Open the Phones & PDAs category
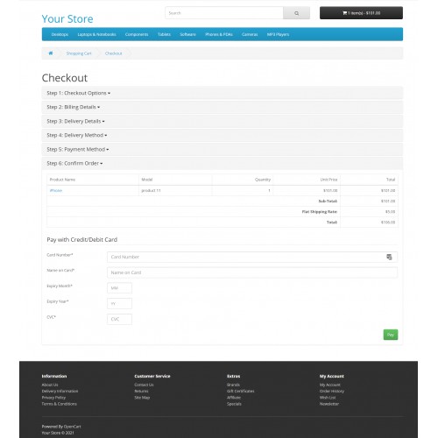The image size is (438, 438). 219,34
